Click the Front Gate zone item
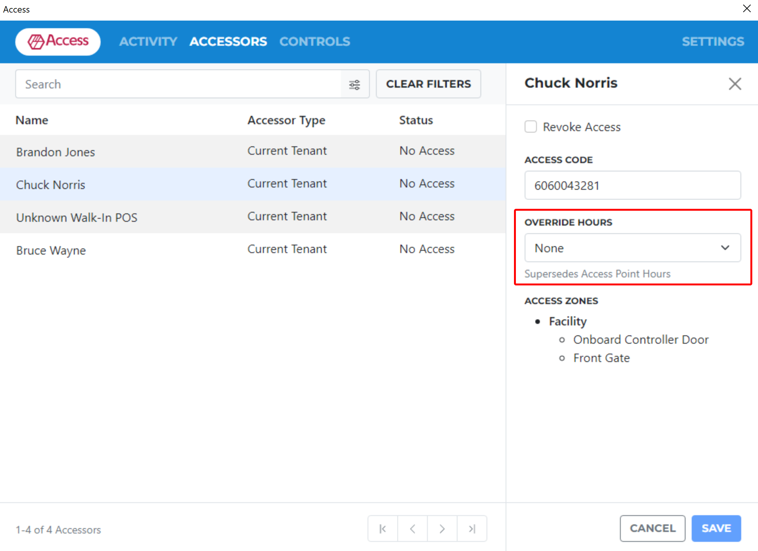Image resolution: width=758 pixels, height=551 pixels. point(602,358)
